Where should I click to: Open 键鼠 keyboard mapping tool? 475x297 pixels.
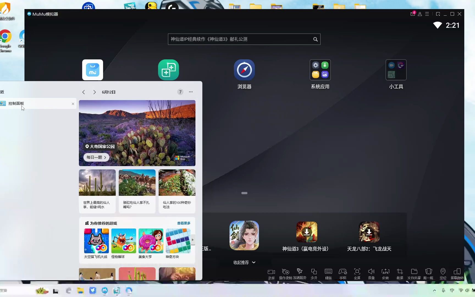pos(328,274)
